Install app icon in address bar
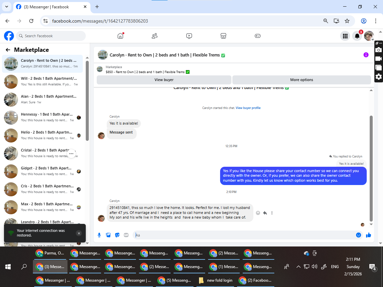Screen dimensions: 383x287 click(x=336, y=21)
